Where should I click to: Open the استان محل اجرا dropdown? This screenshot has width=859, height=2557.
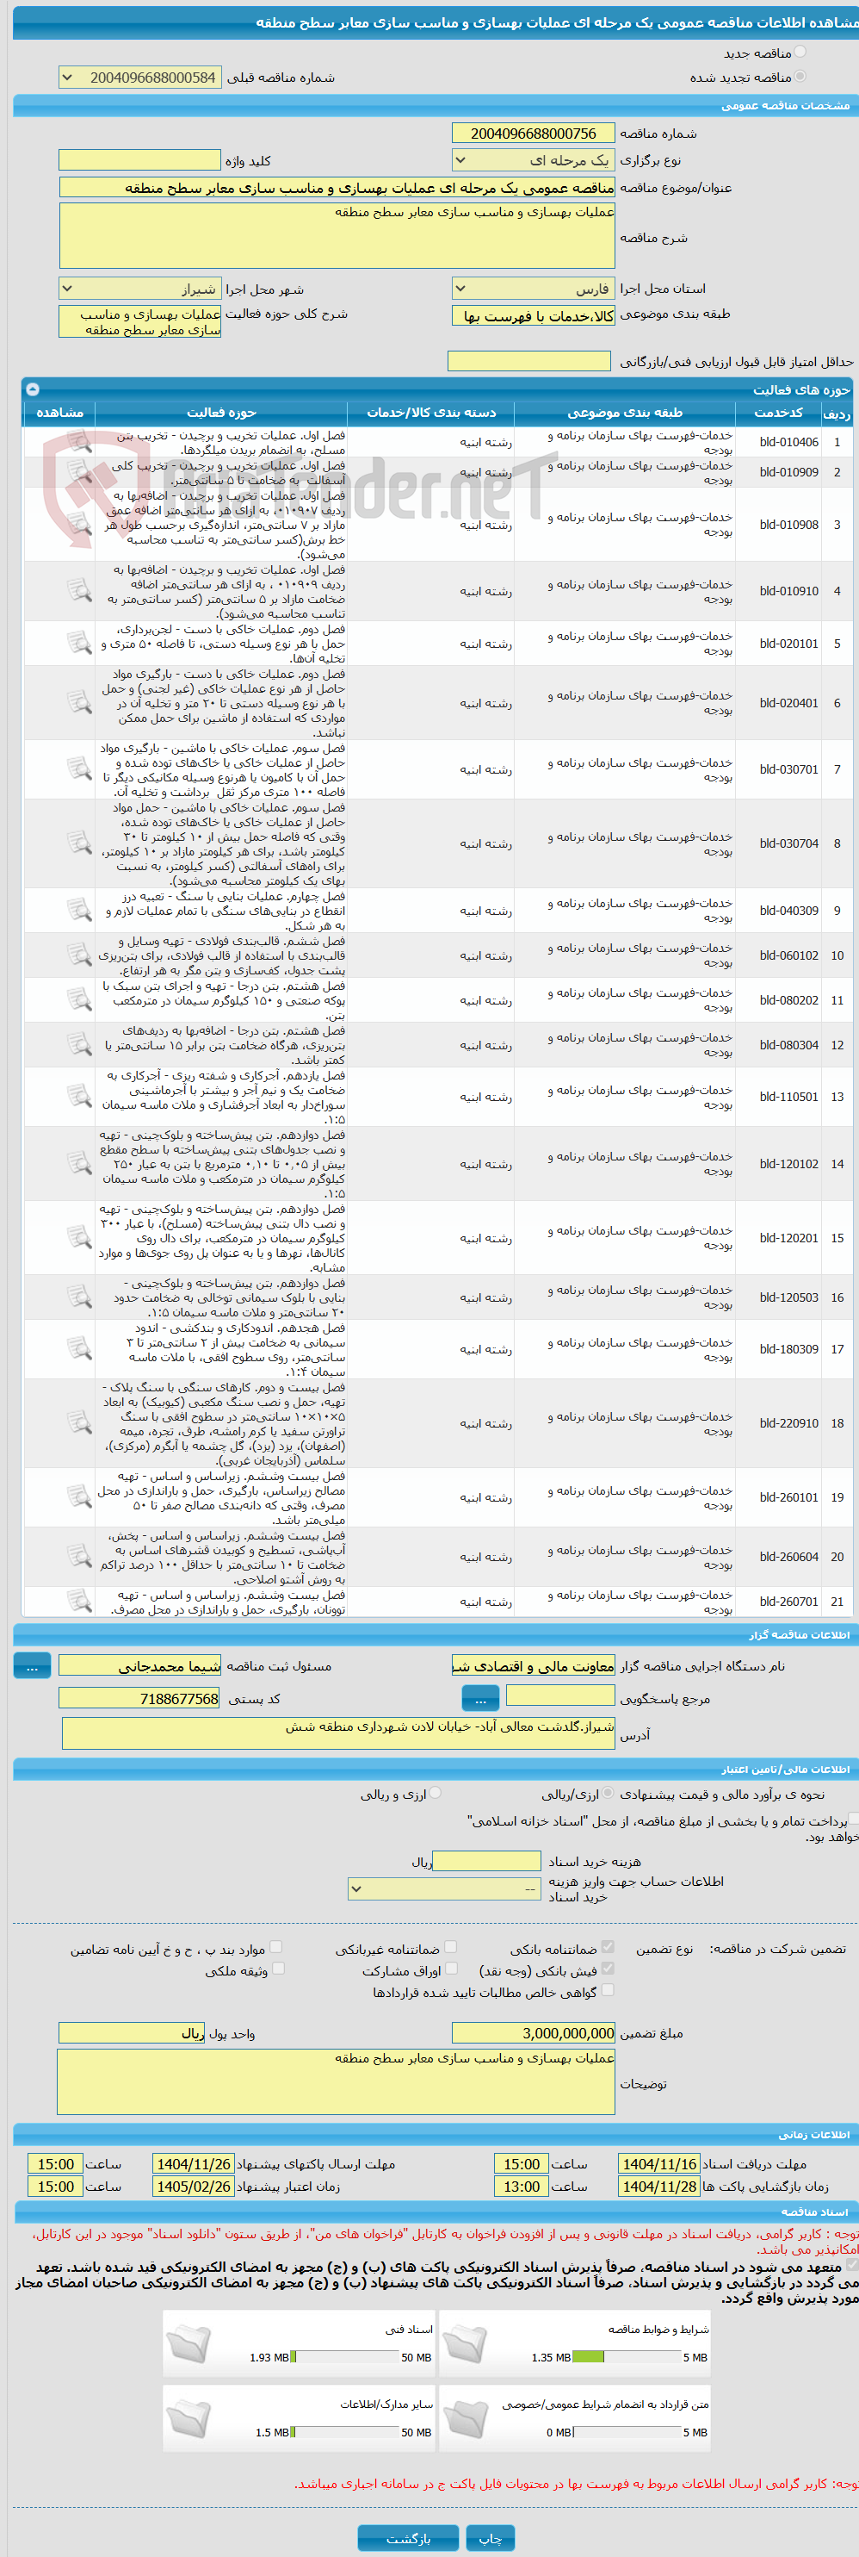pyautogui.click(x=534, y=289)
